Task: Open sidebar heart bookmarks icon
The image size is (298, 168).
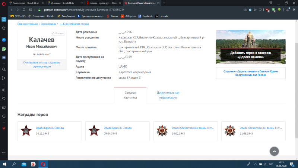Action: pos(4,99)
